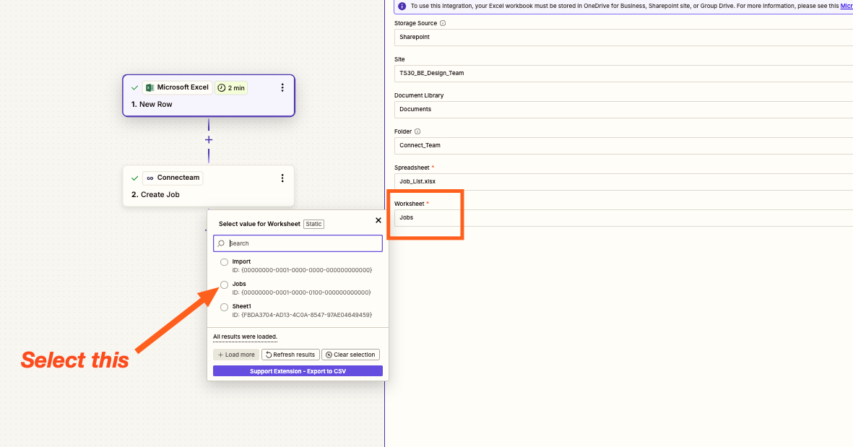Click the Load more button

pos(236,355)
